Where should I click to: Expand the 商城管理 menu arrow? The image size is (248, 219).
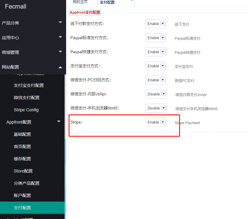[60, 52]
